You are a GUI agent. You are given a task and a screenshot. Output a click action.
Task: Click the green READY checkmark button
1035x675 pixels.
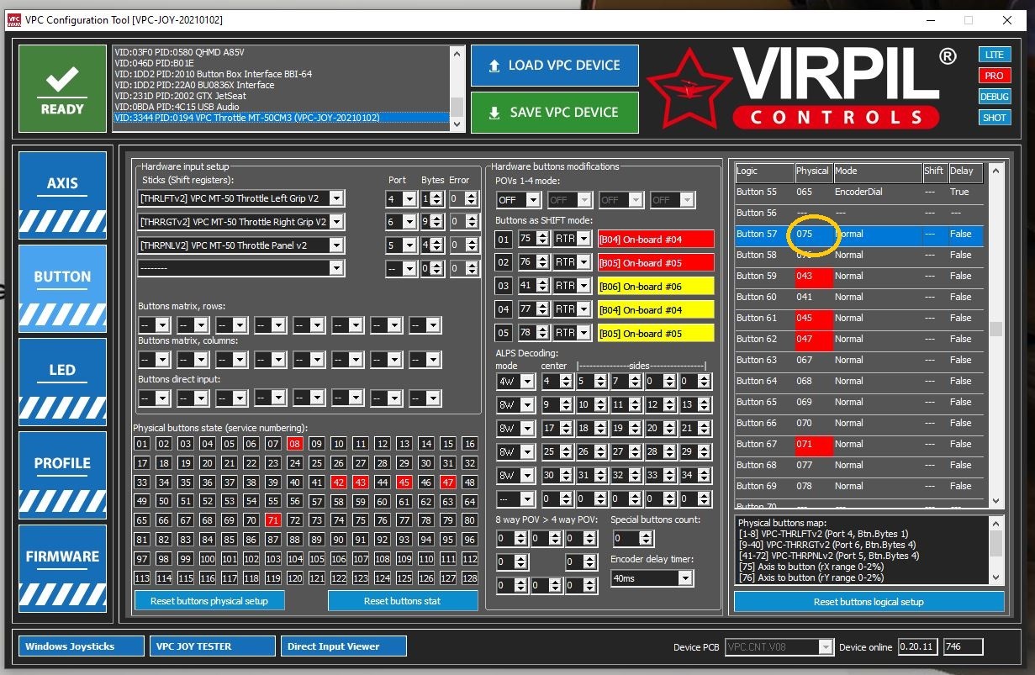[62, 88]
